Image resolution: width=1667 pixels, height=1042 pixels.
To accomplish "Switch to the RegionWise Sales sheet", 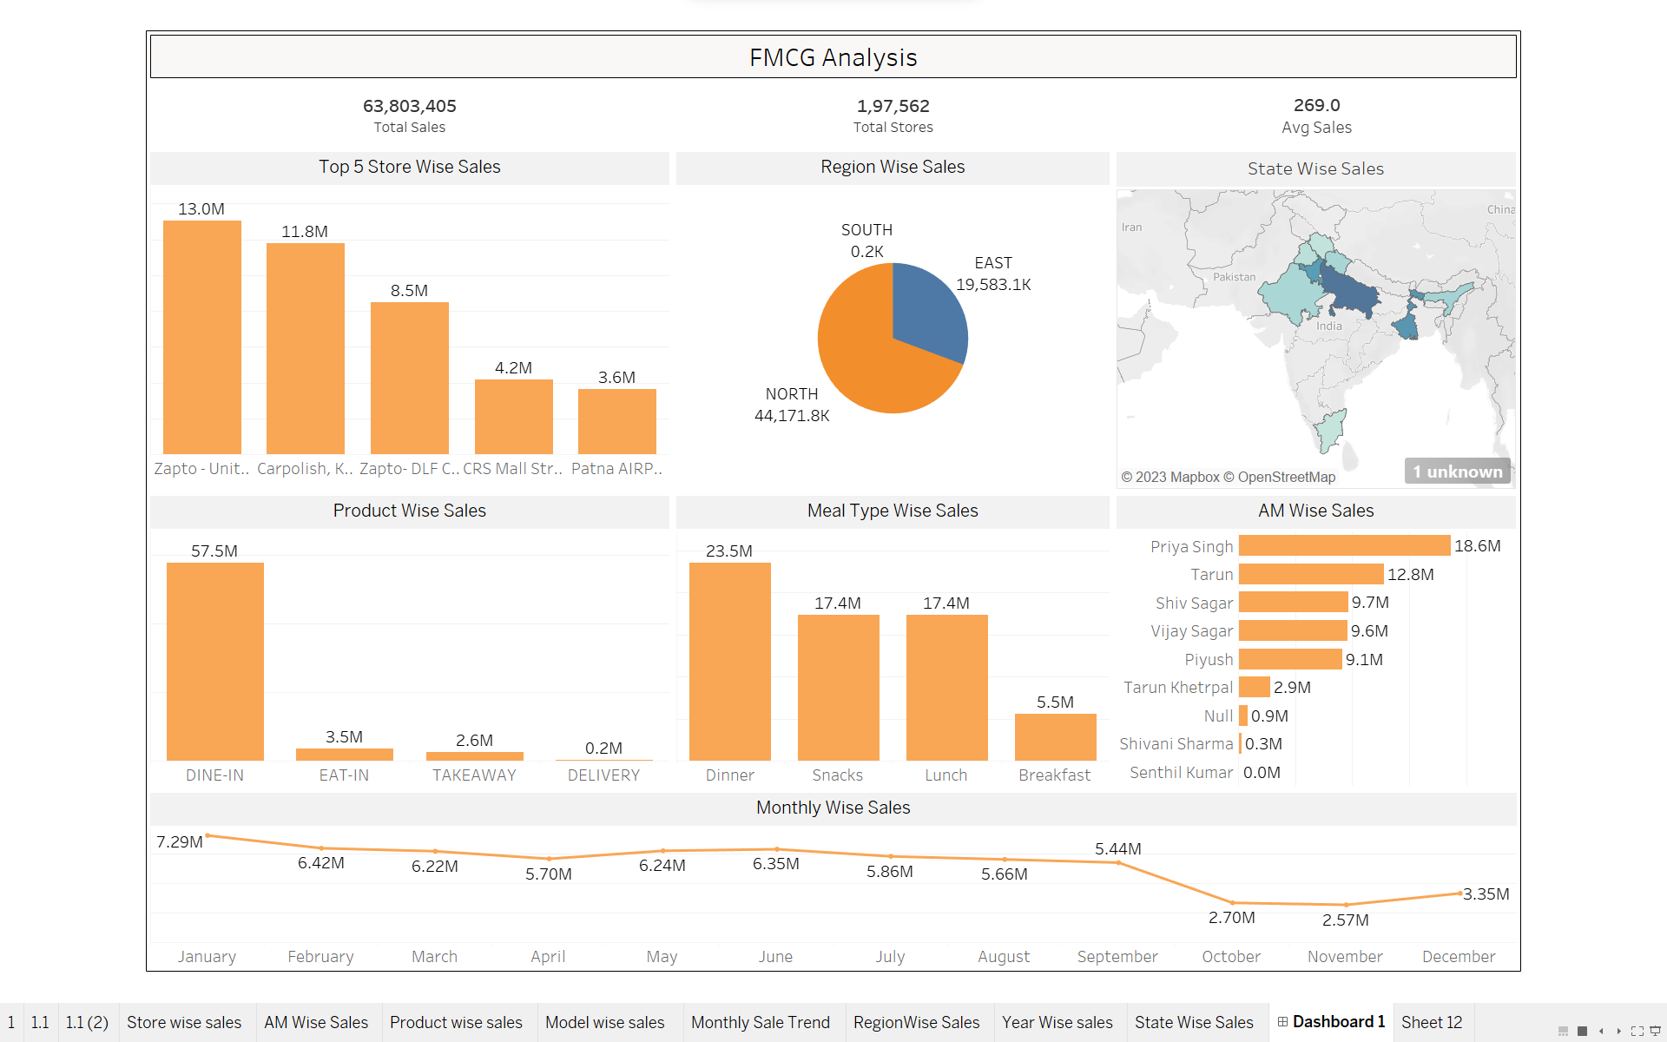I will pos(918,1022).
